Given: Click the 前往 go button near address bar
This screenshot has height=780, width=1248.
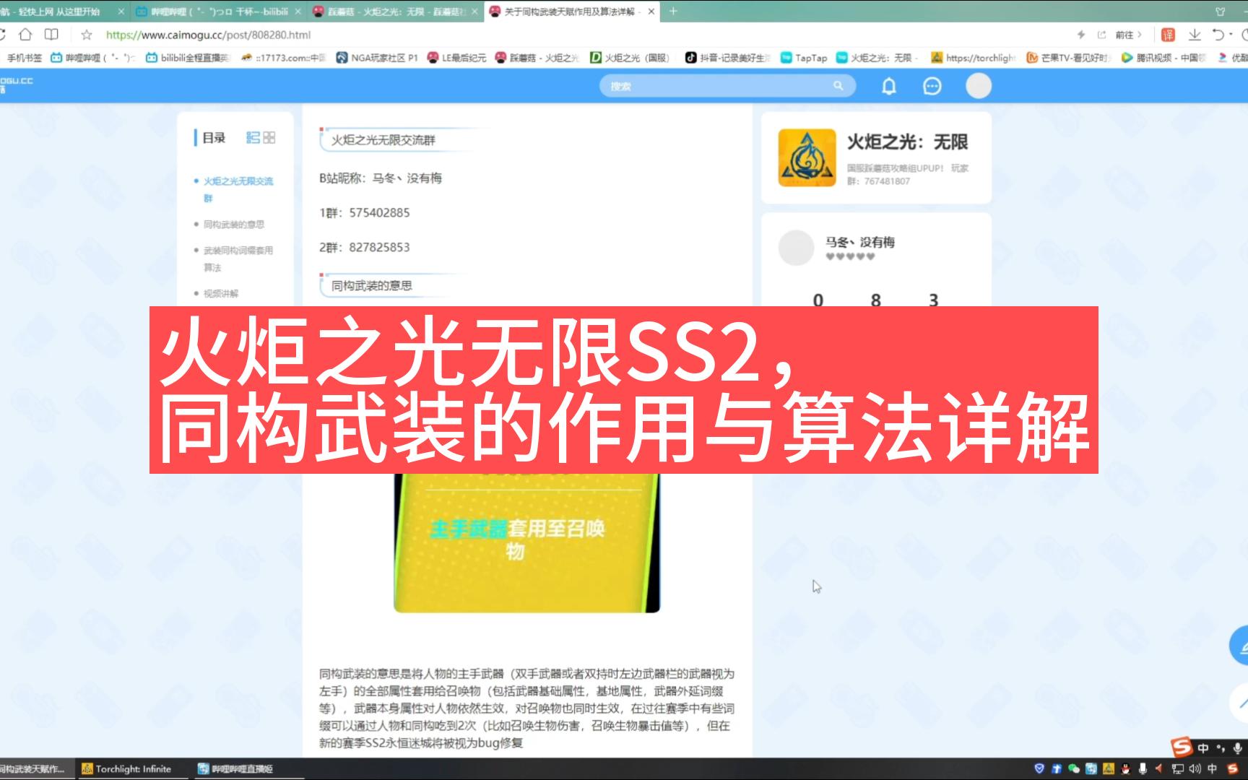Looking at the screenshot, I should (1128, 35).
